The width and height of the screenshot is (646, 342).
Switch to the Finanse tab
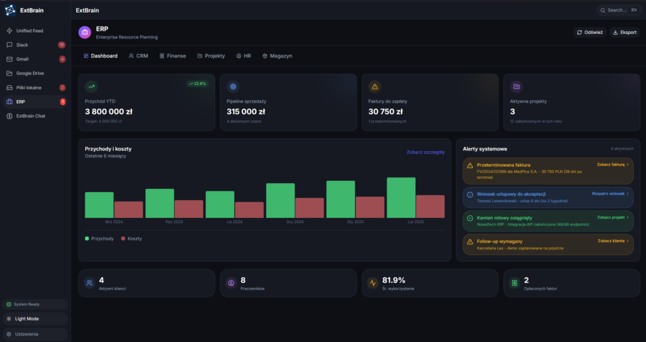point(172,56)
